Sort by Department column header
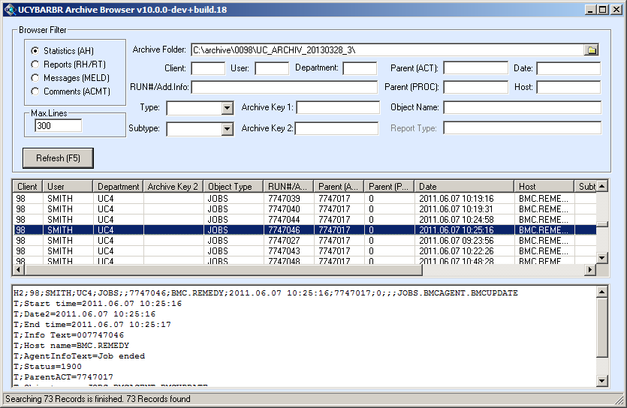The height and width of the screenshot is (408, 627). coord(118,187)
